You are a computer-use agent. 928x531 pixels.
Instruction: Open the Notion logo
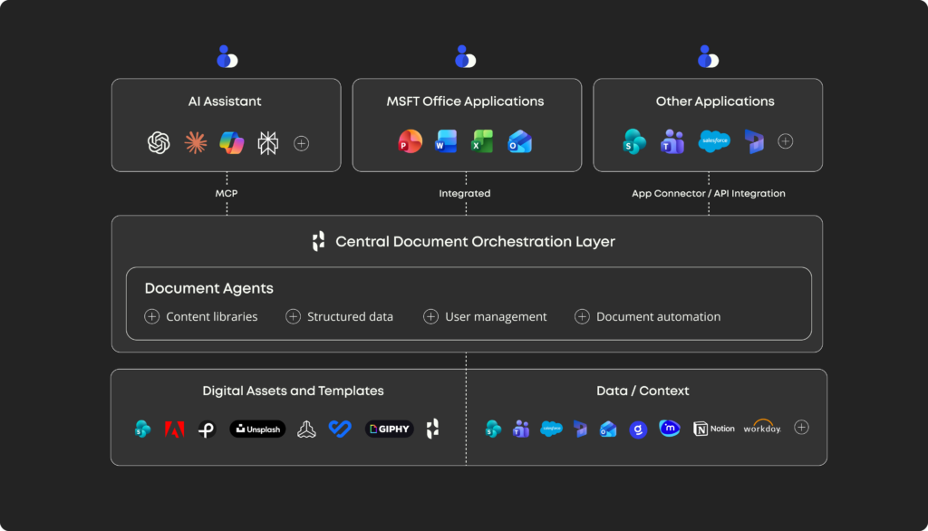pos(714,429)
